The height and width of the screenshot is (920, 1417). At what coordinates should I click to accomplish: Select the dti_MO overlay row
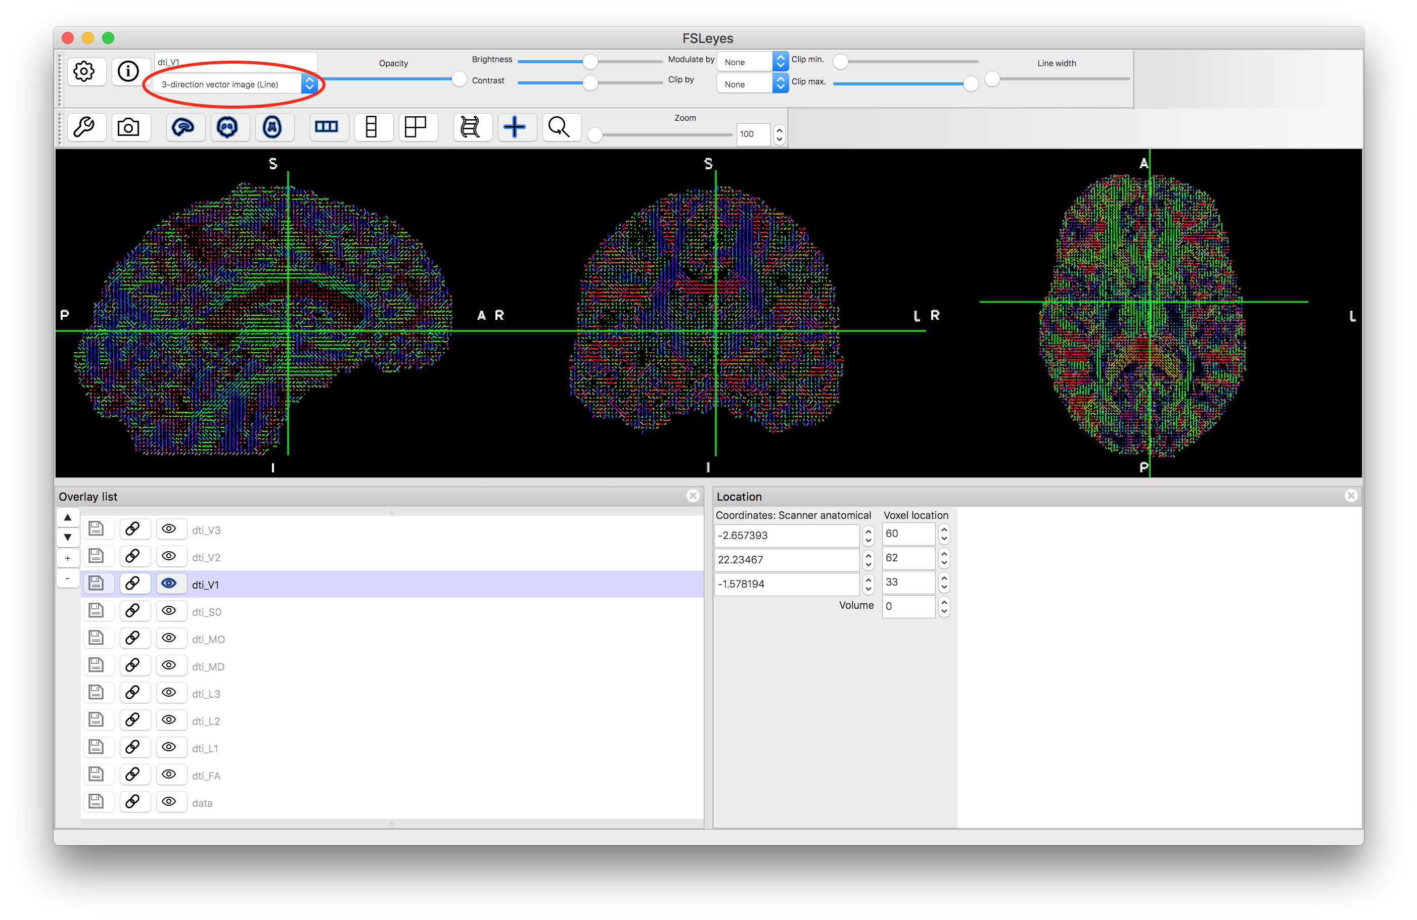392,639
